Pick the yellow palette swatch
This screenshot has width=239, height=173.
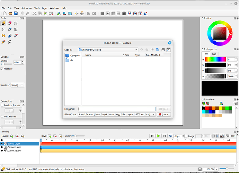(x=220, y=108)
